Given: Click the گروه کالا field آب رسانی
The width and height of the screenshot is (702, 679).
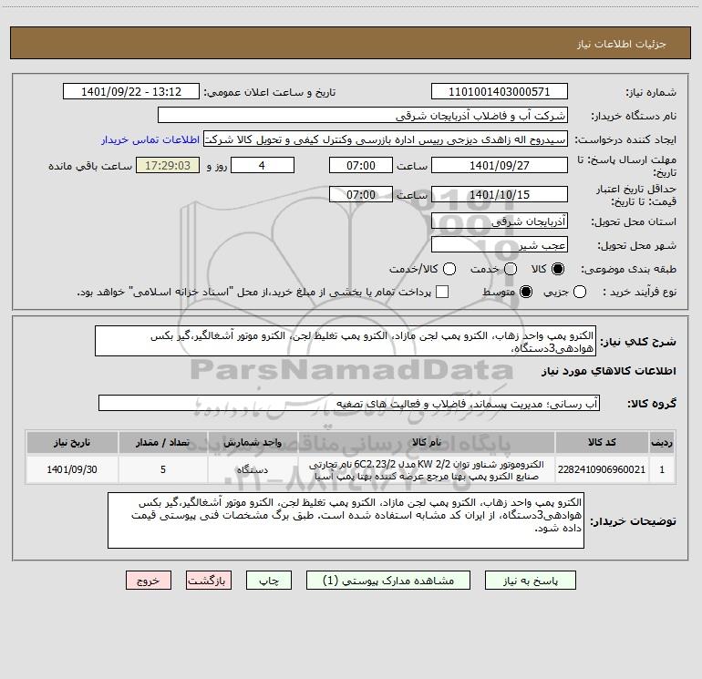Looking at the screenshot, I should click(349, 403).
